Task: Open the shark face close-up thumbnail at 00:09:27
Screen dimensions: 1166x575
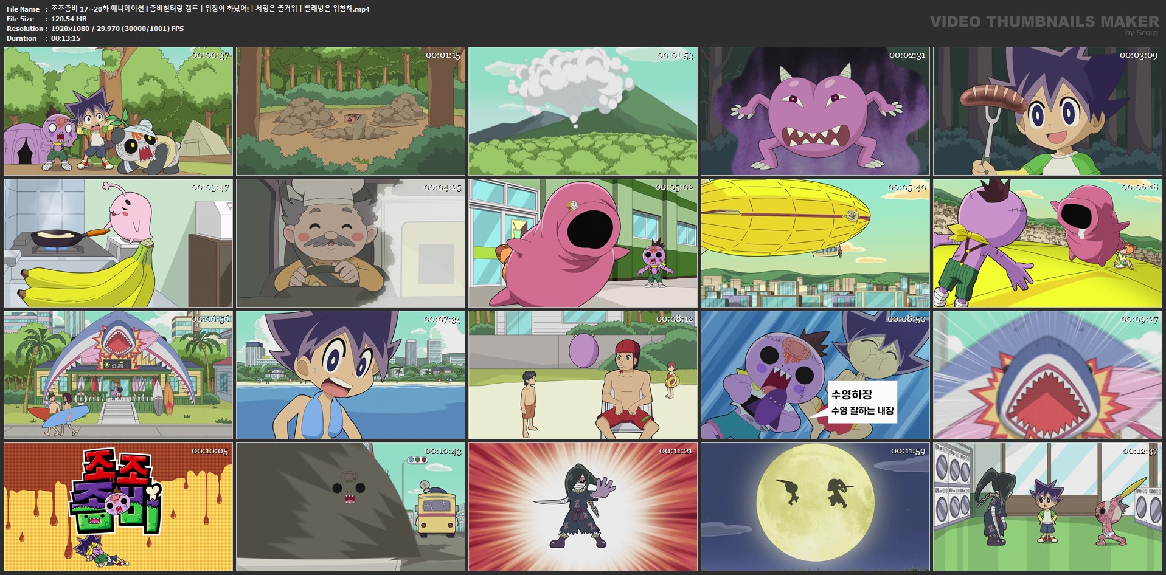Action: tap(1047, 375)
